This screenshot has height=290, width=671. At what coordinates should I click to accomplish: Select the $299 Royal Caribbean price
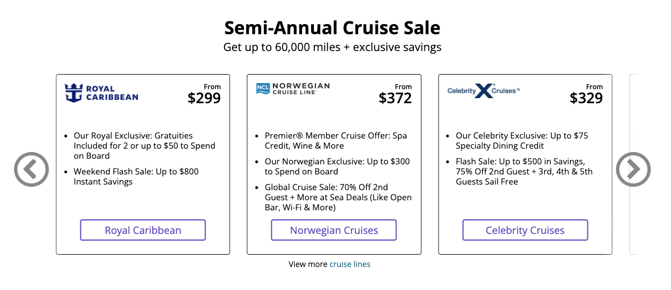tap(204, 98)
